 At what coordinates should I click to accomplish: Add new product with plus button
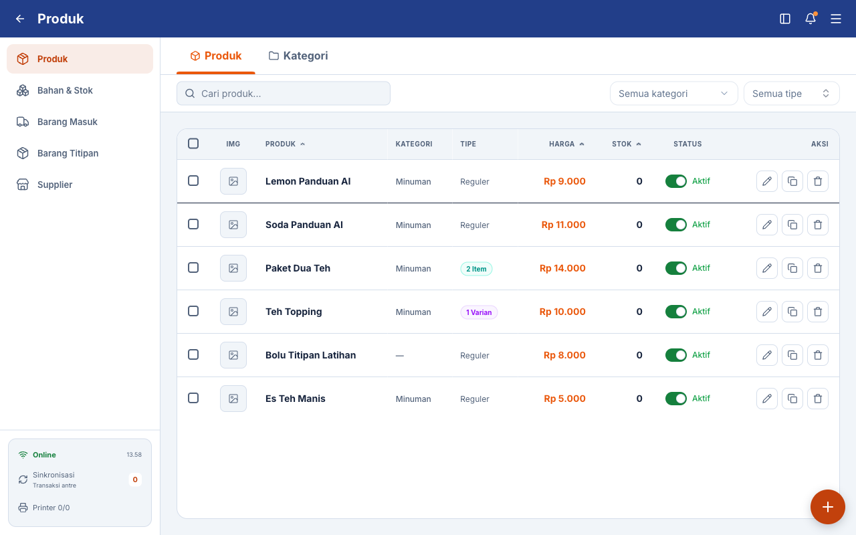tap(828, 507)
